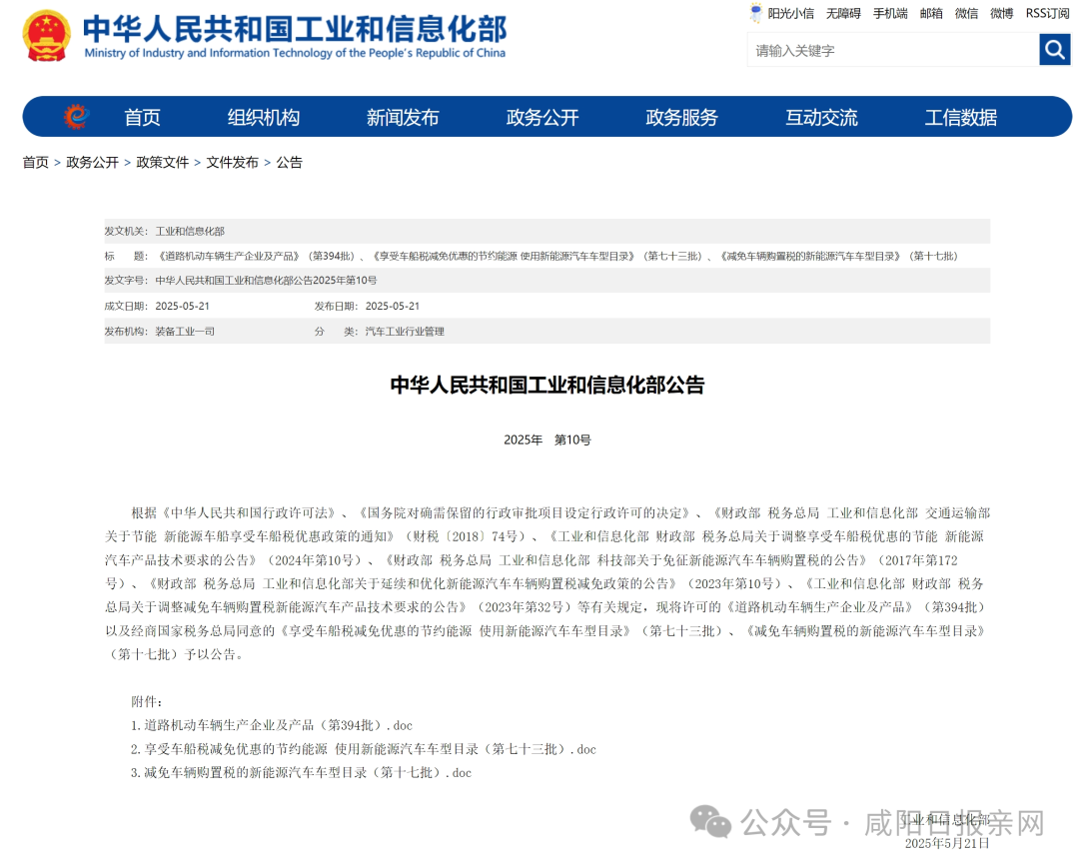Go to 政策文件 in the breadcrumb

tap(163, 163)
